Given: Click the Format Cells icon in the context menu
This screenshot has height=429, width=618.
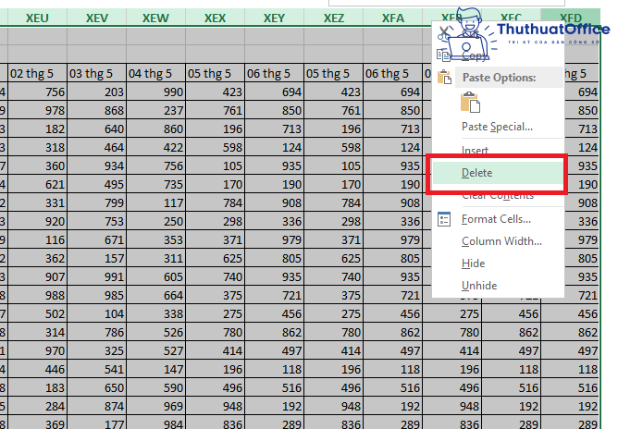Looking at the screenshot, I should 444,219.
